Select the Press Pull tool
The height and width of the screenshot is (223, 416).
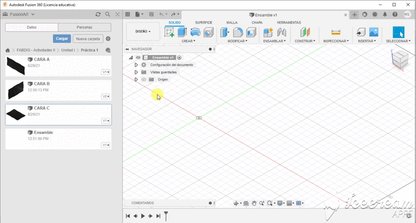(224, 32)
